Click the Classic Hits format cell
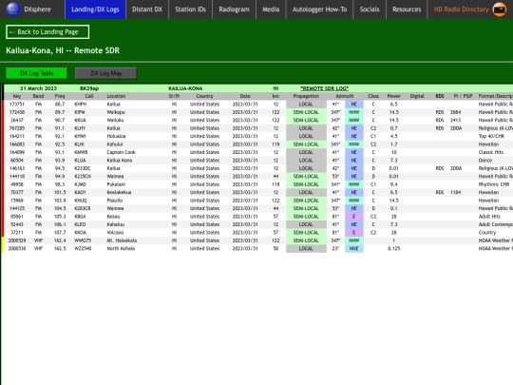Viewport: 513px width, 385px height. 491,152
